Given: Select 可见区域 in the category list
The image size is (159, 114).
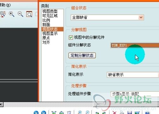Looking at the screenshot, I should pos(50,16).
